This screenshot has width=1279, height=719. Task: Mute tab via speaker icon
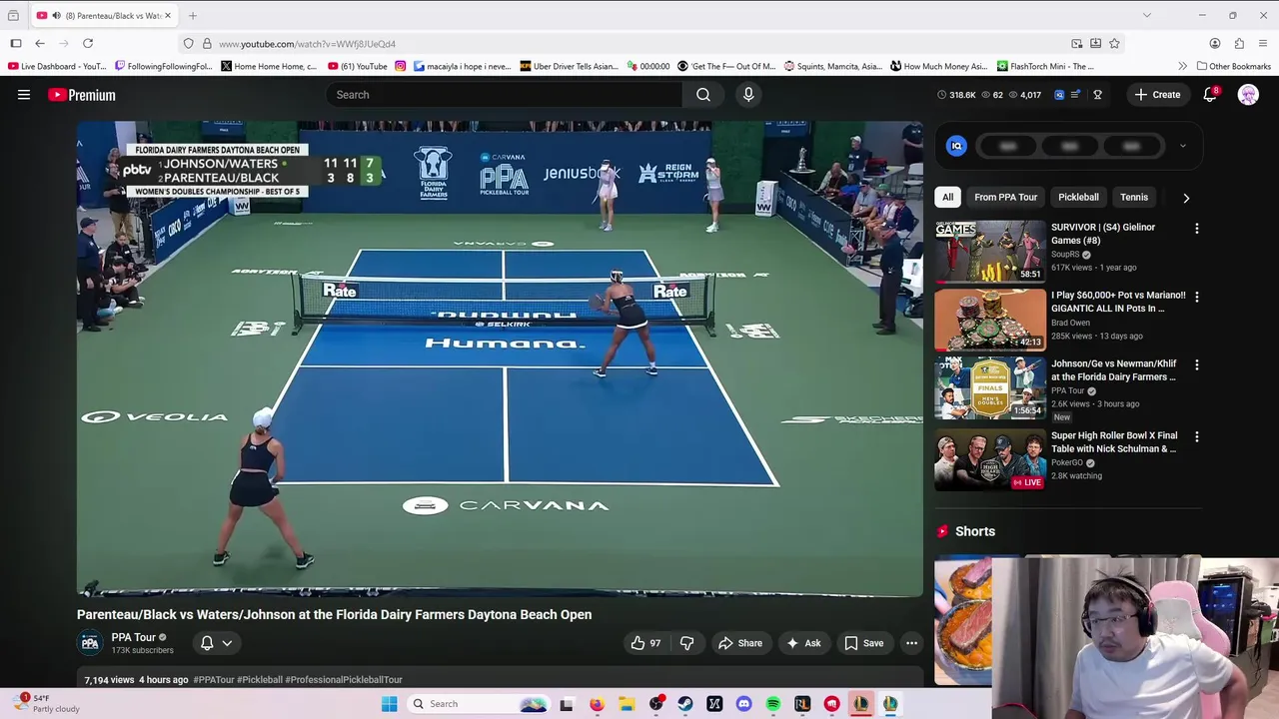click(56, 16)
